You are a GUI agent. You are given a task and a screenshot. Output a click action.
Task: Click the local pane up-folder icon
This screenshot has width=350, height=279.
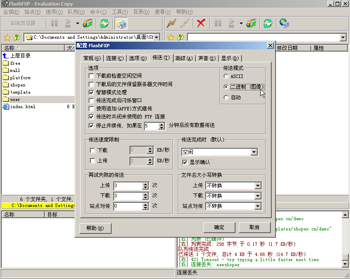click(x=17, y=37)
